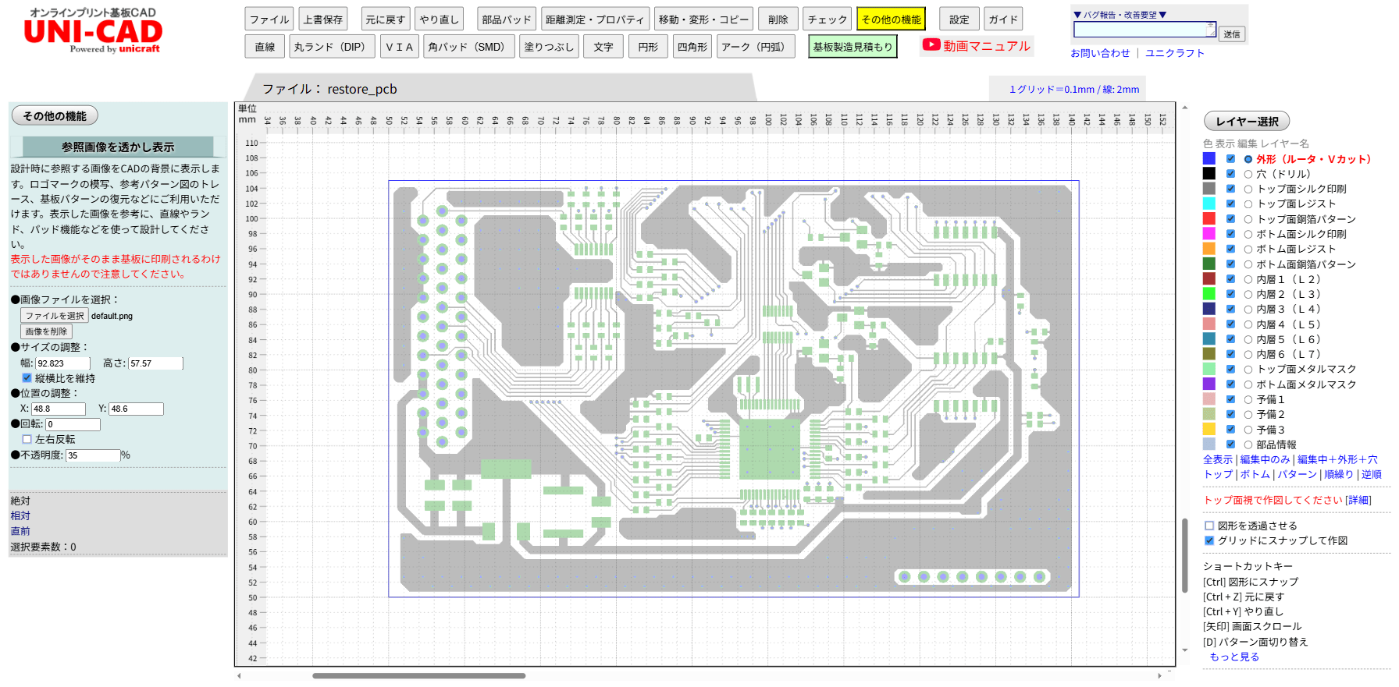Click the 文字 text tool
Image resolution: width=1399 pixels, height=687 pixels.
pos(603,47)
